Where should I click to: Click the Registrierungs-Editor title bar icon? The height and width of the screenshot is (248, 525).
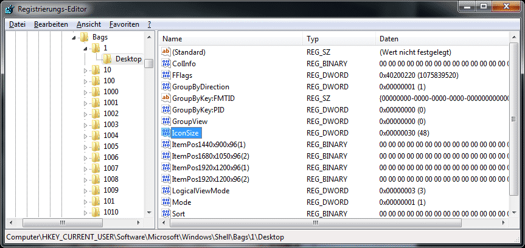[9, 9]
